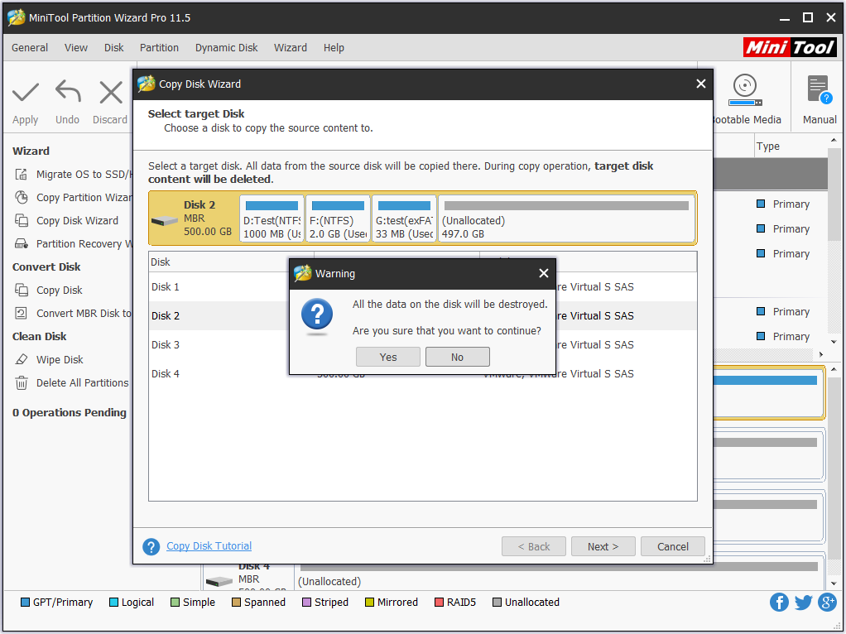Viewport: 846px width, 634px height.
Task: Click the partition list scroll-down arrow
Action: tap(834, 342)
